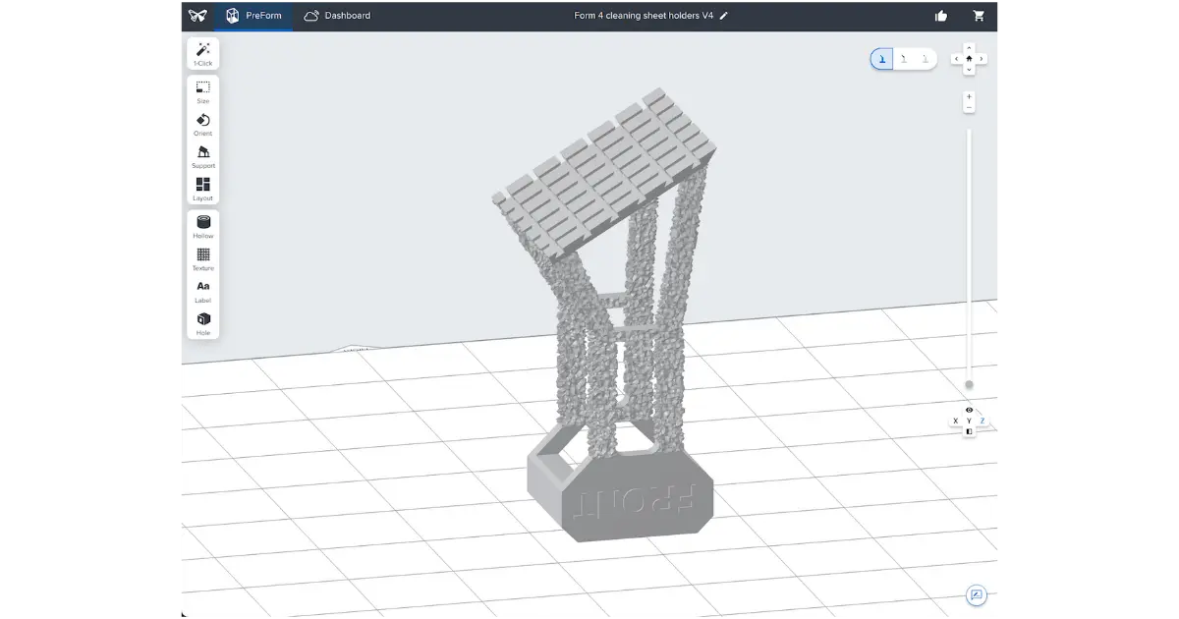Open the Label tool
The image size is (1179, 619).
pyautogui.click(x=203, y=292)
